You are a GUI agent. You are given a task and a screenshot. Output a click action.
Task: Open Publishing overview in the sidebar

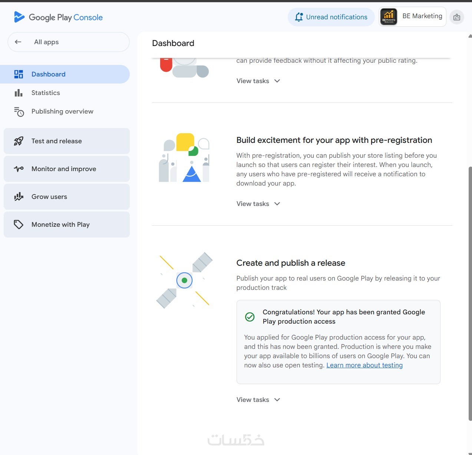[65, 111]
